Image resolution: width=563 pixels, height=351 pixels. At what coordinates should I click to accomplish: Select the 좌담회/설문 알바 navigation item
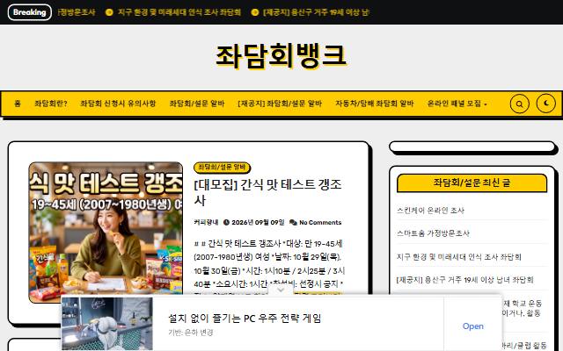click(x=197, y=104)
